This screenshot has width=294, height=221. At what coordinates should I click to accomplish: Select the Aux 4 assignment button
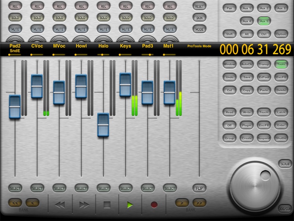[x=247, y=21]
